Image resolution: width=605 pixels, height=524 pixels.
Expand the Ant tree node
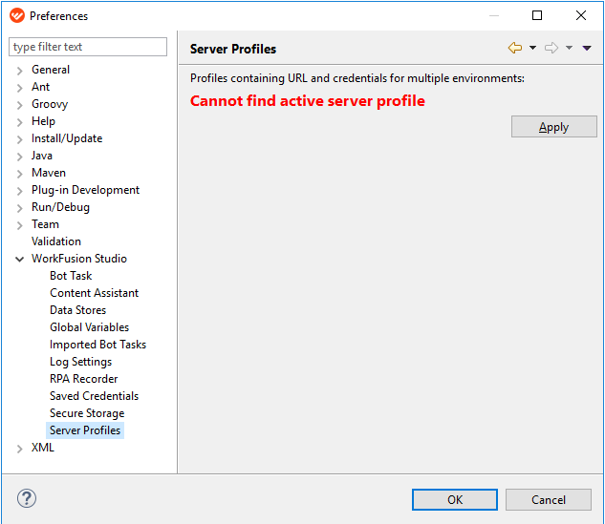click(20, 88)
